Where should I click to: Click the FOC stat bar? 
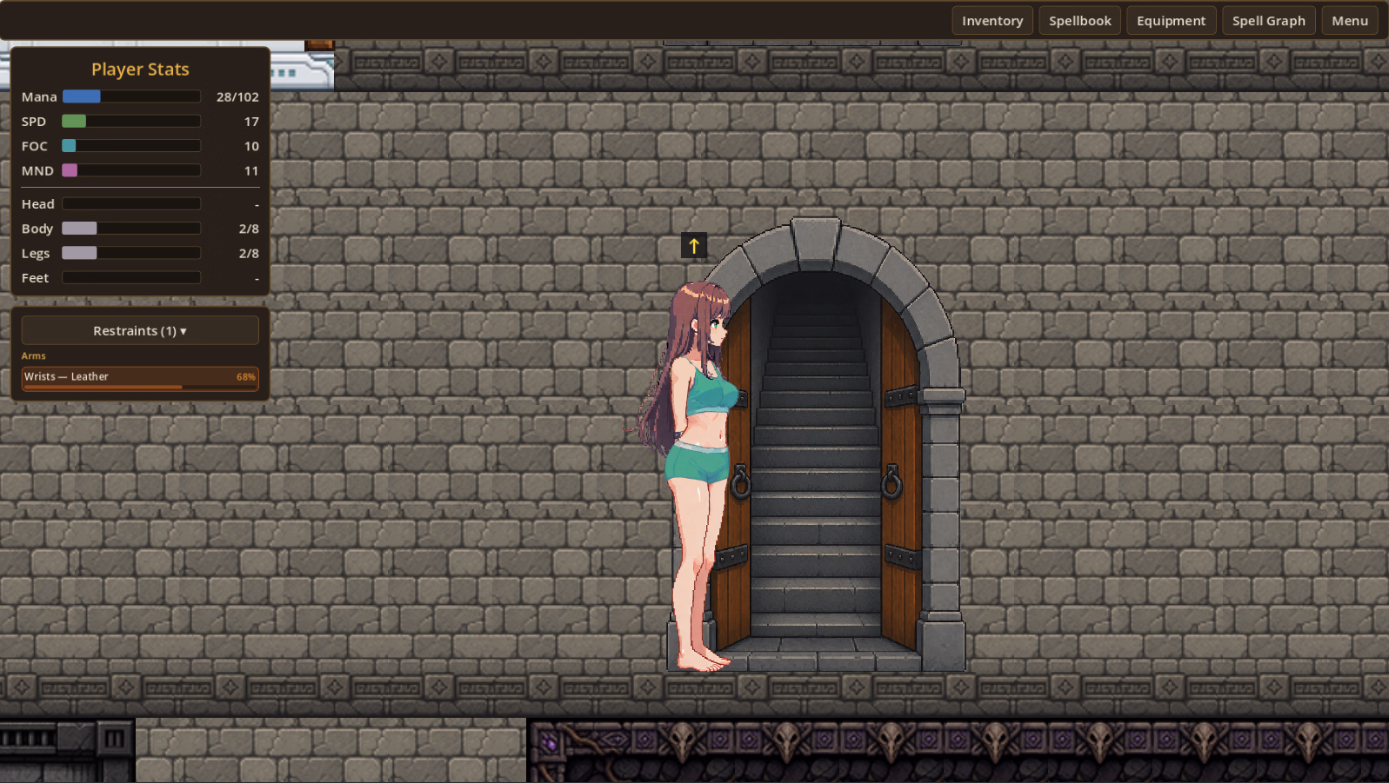[x=131, y=146]
